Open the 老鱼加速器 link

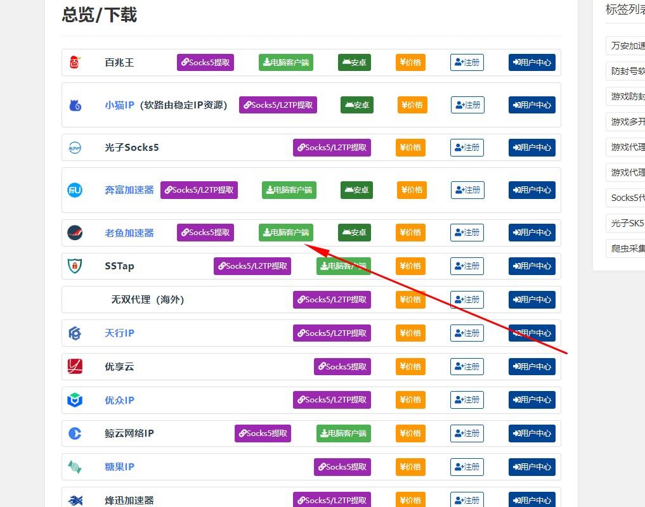129,233
